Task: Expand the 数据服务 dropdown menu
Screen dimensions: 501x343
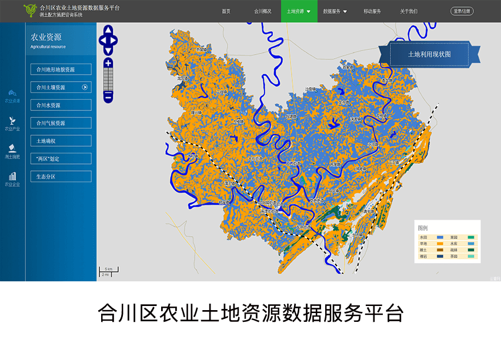Action: [335, 11]
